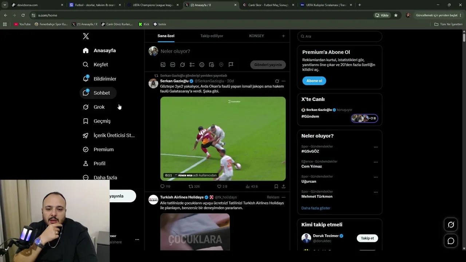Bookmark this page with star icon
466x262 pixels.
click(x=396, y=15)
